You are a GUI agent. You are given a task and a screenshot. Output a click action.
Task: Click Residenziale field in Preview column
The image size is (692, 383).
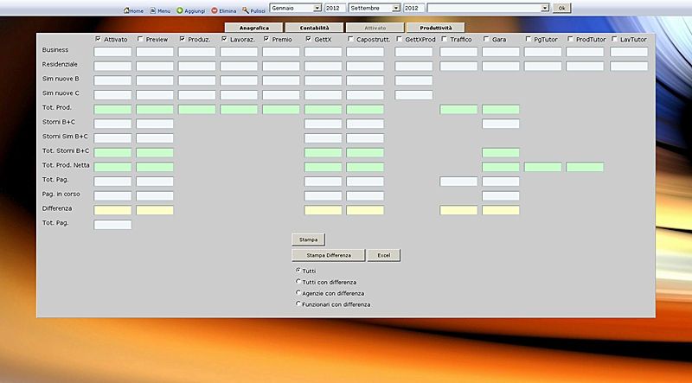point(155,67)
